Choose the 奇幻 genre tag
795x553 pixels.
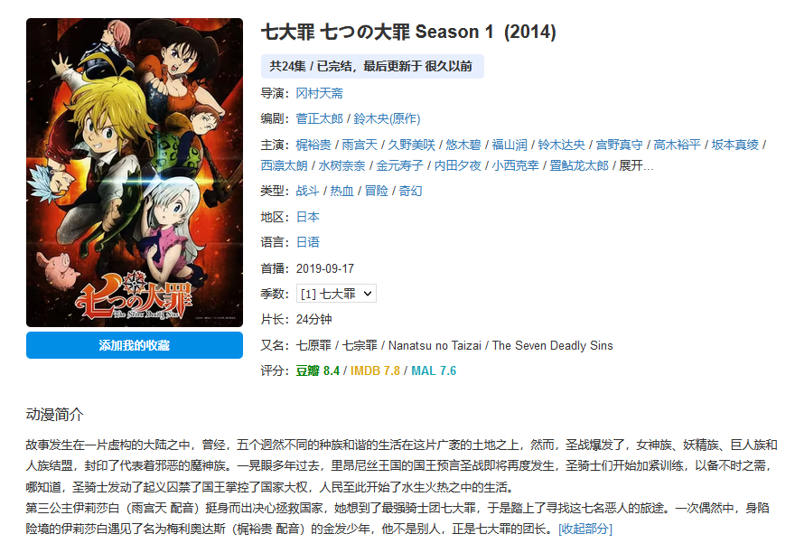pos(411,191)
